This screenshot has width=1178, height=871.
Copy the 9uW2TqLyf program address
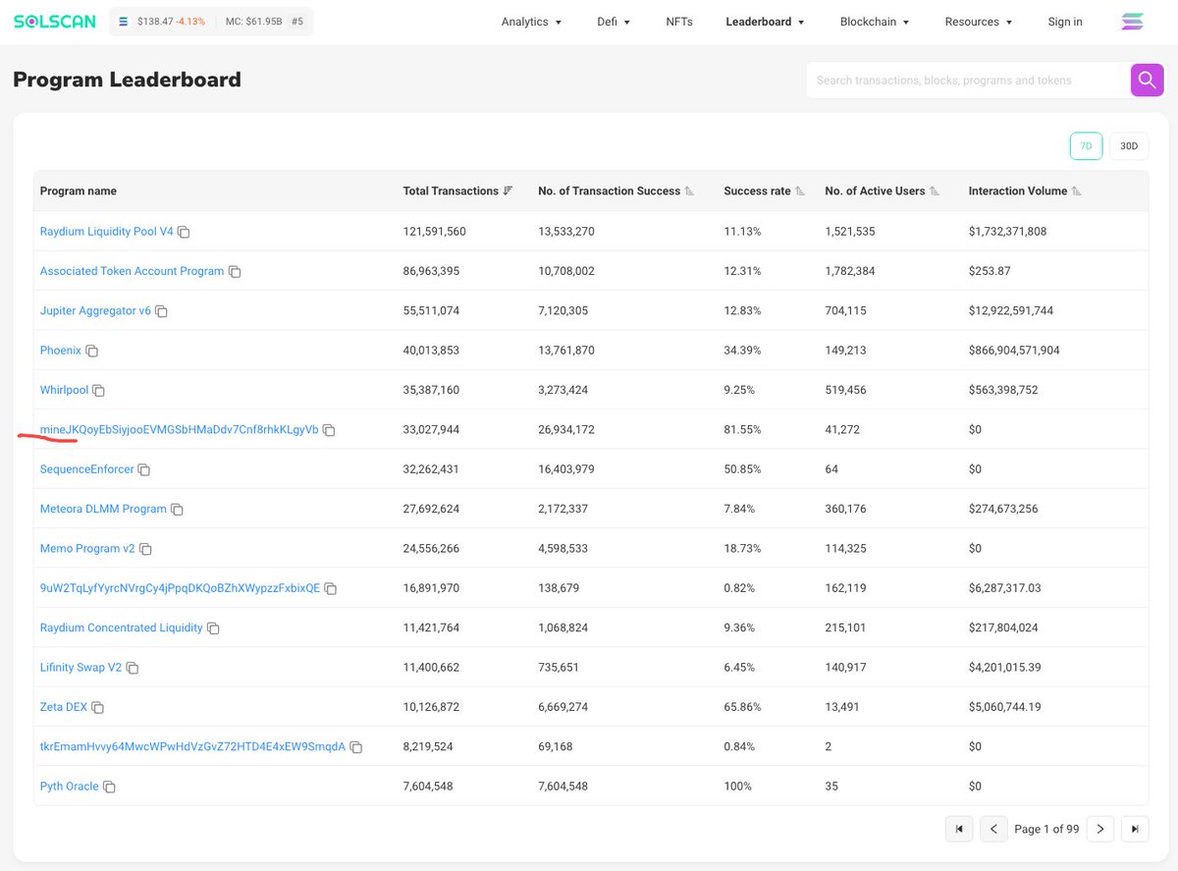coord(331,589)
